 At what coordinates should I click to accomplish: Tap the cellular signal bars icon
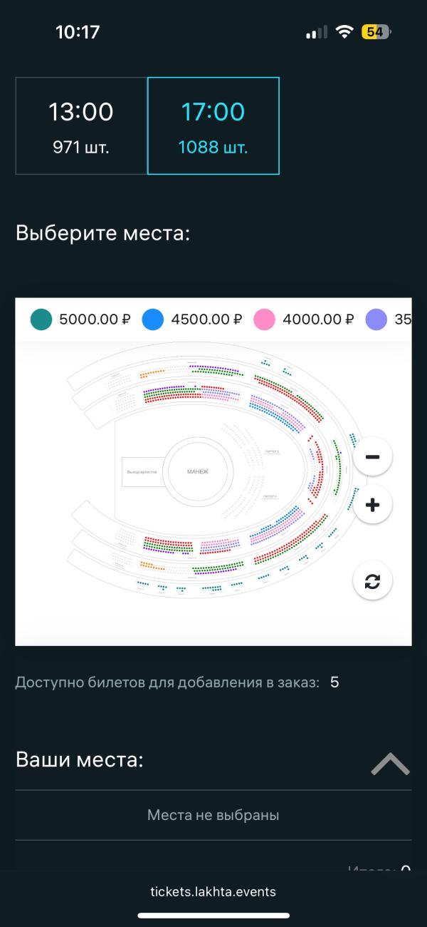(x=317, y=32)
